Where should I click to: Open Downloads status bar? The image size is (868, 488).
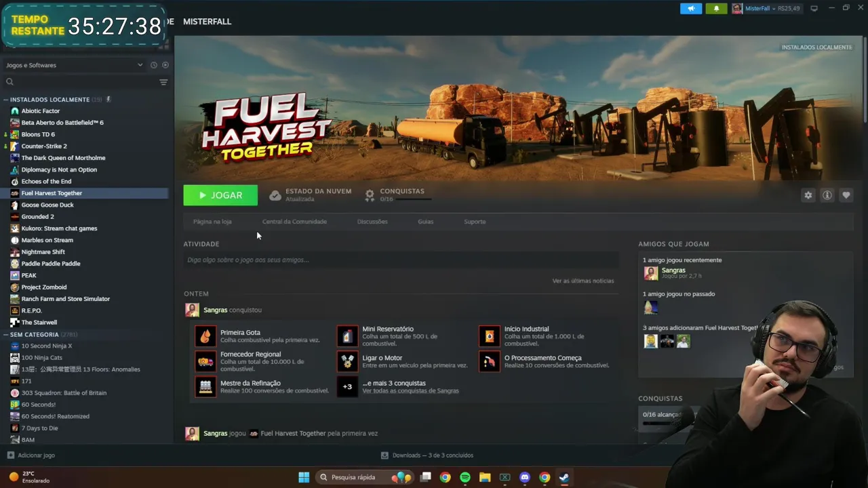tap(427, 455)
